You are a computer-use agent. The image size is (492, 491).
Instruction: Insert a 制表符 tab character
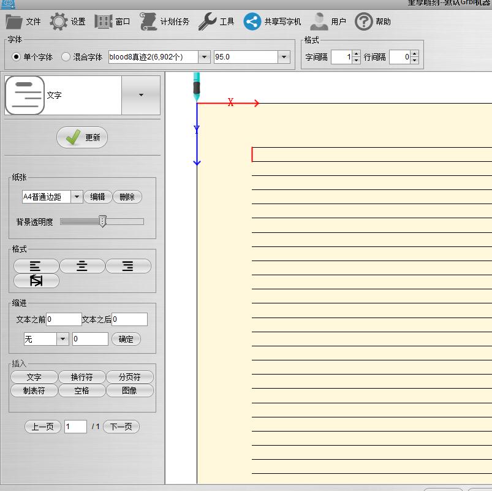click(34, 390)
